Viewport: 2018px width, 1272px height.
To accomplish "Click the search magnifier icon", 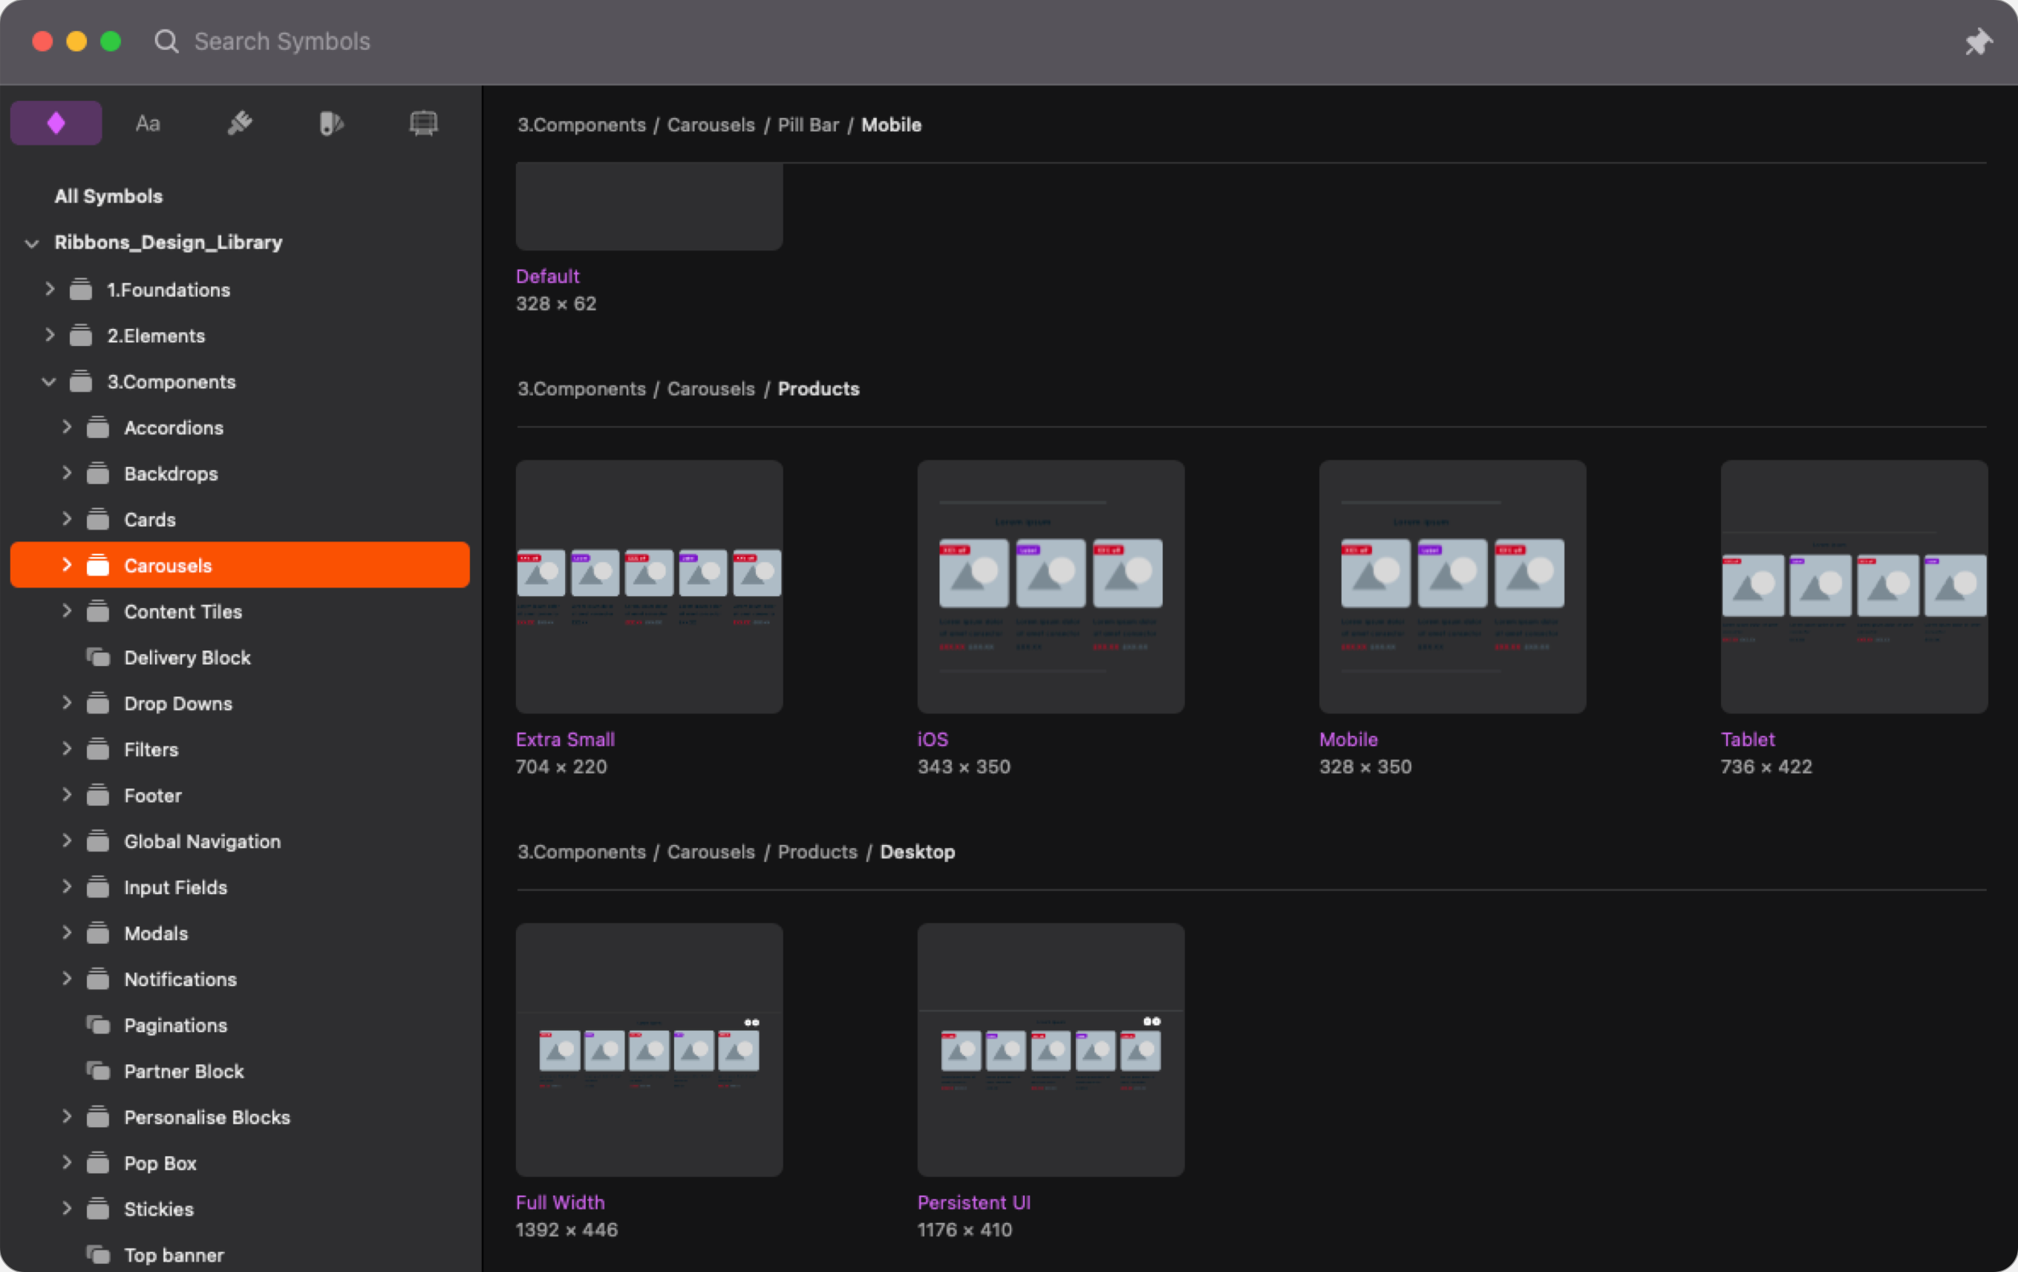I will click(167, 41).
